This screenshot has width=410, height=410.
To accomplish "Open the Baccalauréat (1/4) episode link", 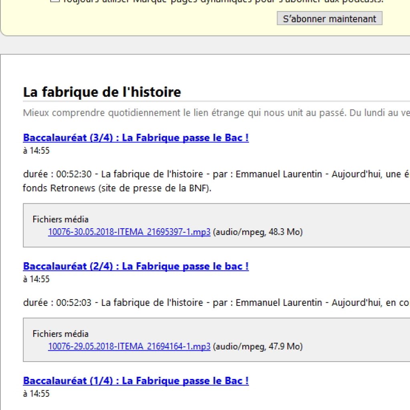I will pyautogui.click(x=136, y=381).
